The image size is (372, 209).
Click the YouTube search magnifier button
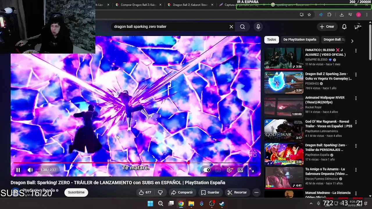click(x=242, y=27)
